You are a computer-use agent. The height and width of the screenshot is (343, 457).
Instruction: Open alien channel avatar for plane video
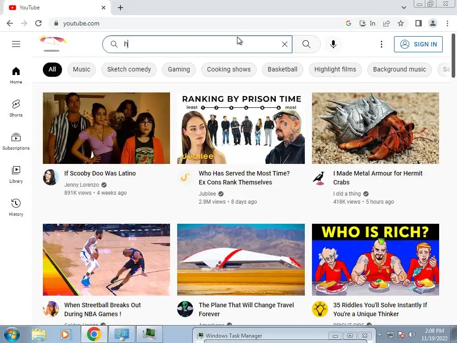(185, 309)
